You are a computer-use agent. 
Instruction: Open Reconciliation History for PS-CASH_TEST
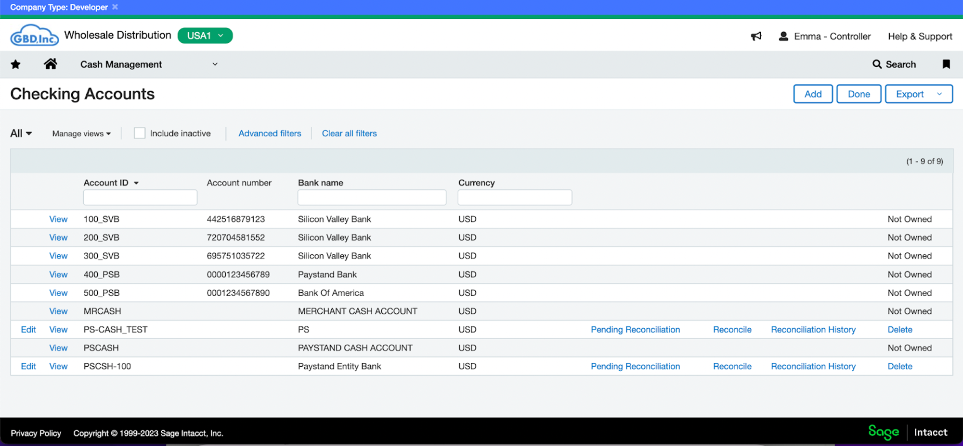(813, 329)
